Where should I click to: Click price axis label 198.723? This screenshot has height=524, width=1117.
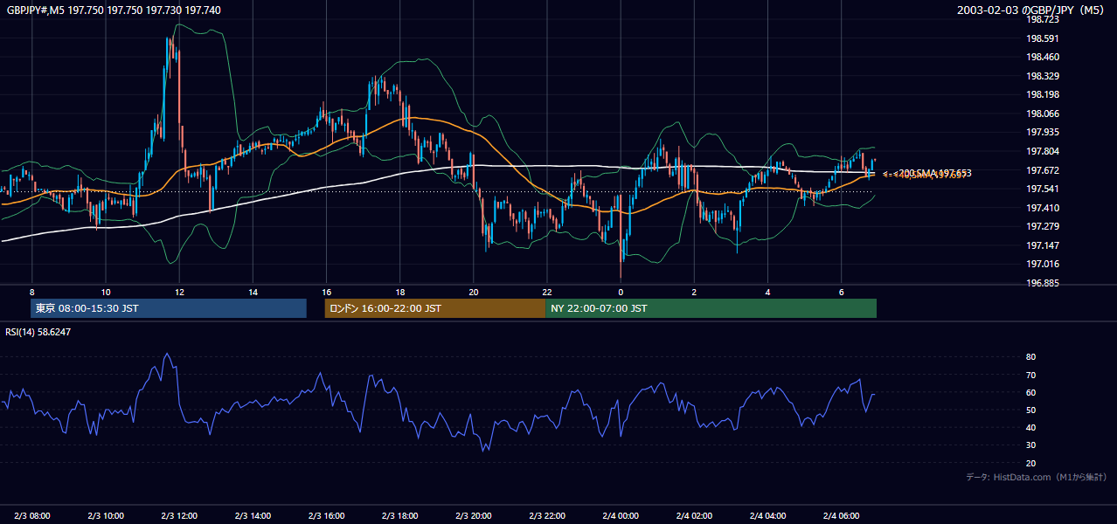click(1042, 19)
